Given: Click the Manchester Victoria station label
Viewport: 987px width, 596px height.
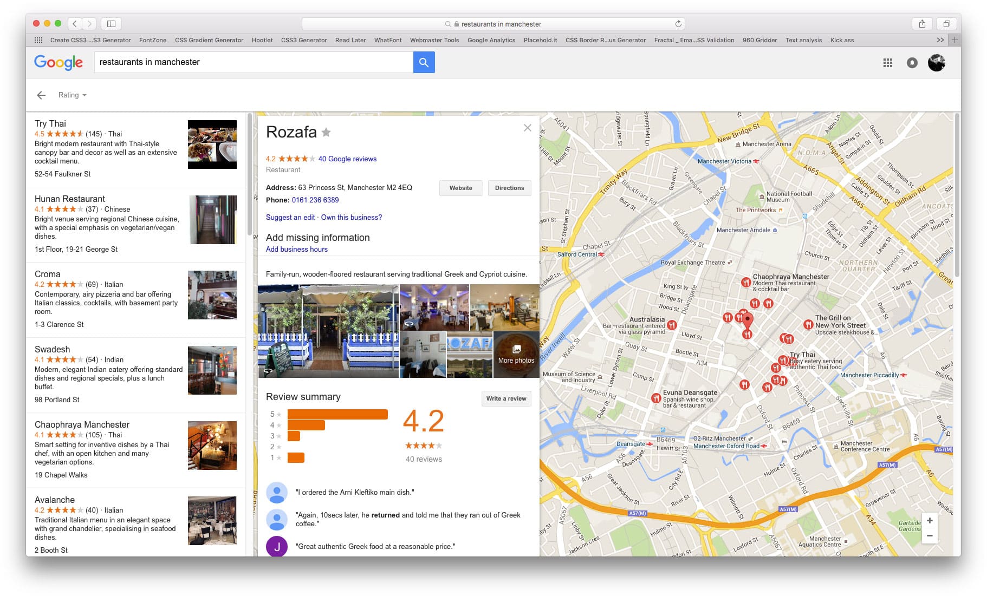Looking at the screenshot, I should [724, 161].
